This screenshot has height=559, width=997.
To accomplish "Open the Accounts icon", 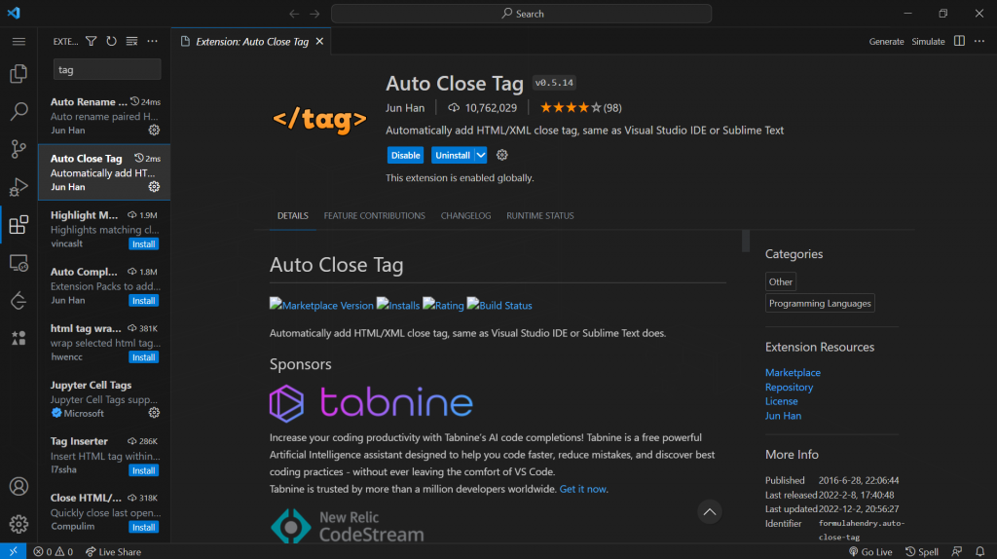I will [18, 487].
